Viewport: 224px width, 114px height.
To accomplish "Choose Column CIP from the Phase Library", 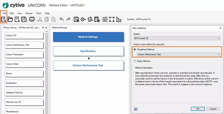I will [24, 36].
